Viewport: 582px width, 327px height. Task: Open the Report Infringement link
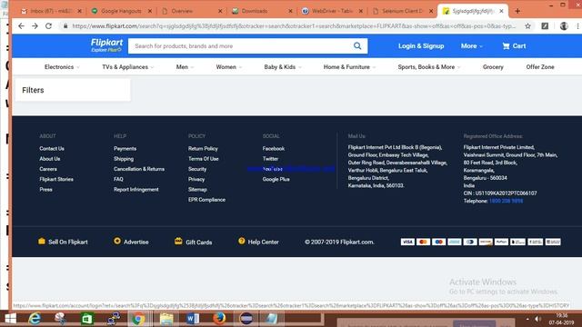[x=135, y=190]
